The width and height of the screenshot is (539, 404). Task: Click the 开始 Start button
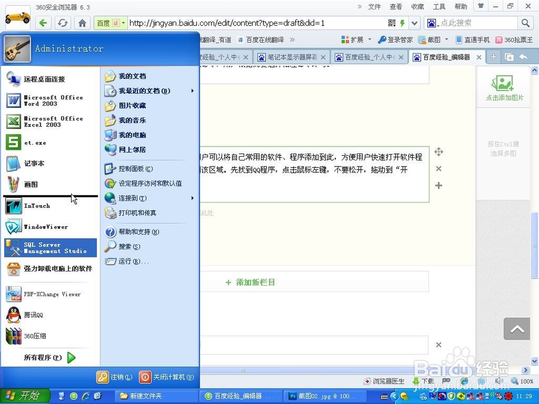(x=25, y=396)
